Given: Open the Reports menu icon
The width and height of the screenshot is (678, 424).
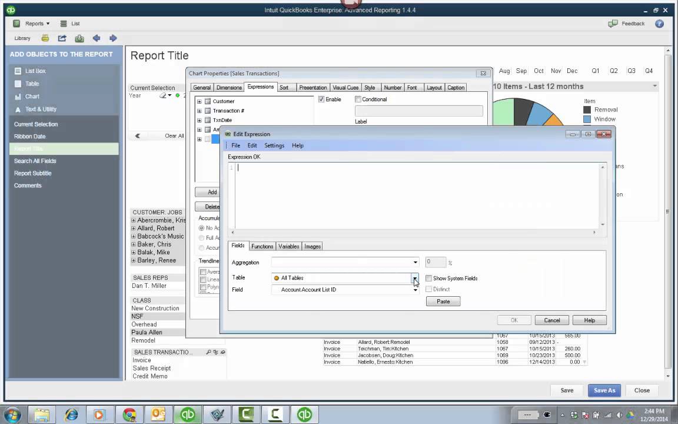Looking at the screenshot, I should pyautogui.click(x=16, y=24).
